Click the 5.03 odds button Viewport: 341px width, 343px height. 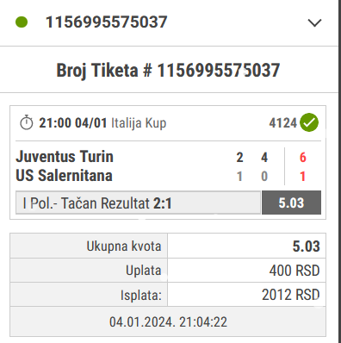click(291, 203)
